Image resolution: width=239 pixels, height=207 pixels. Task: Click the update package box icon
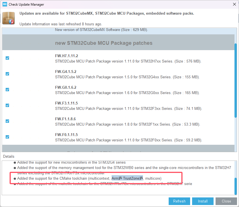[x=9, y=18]
